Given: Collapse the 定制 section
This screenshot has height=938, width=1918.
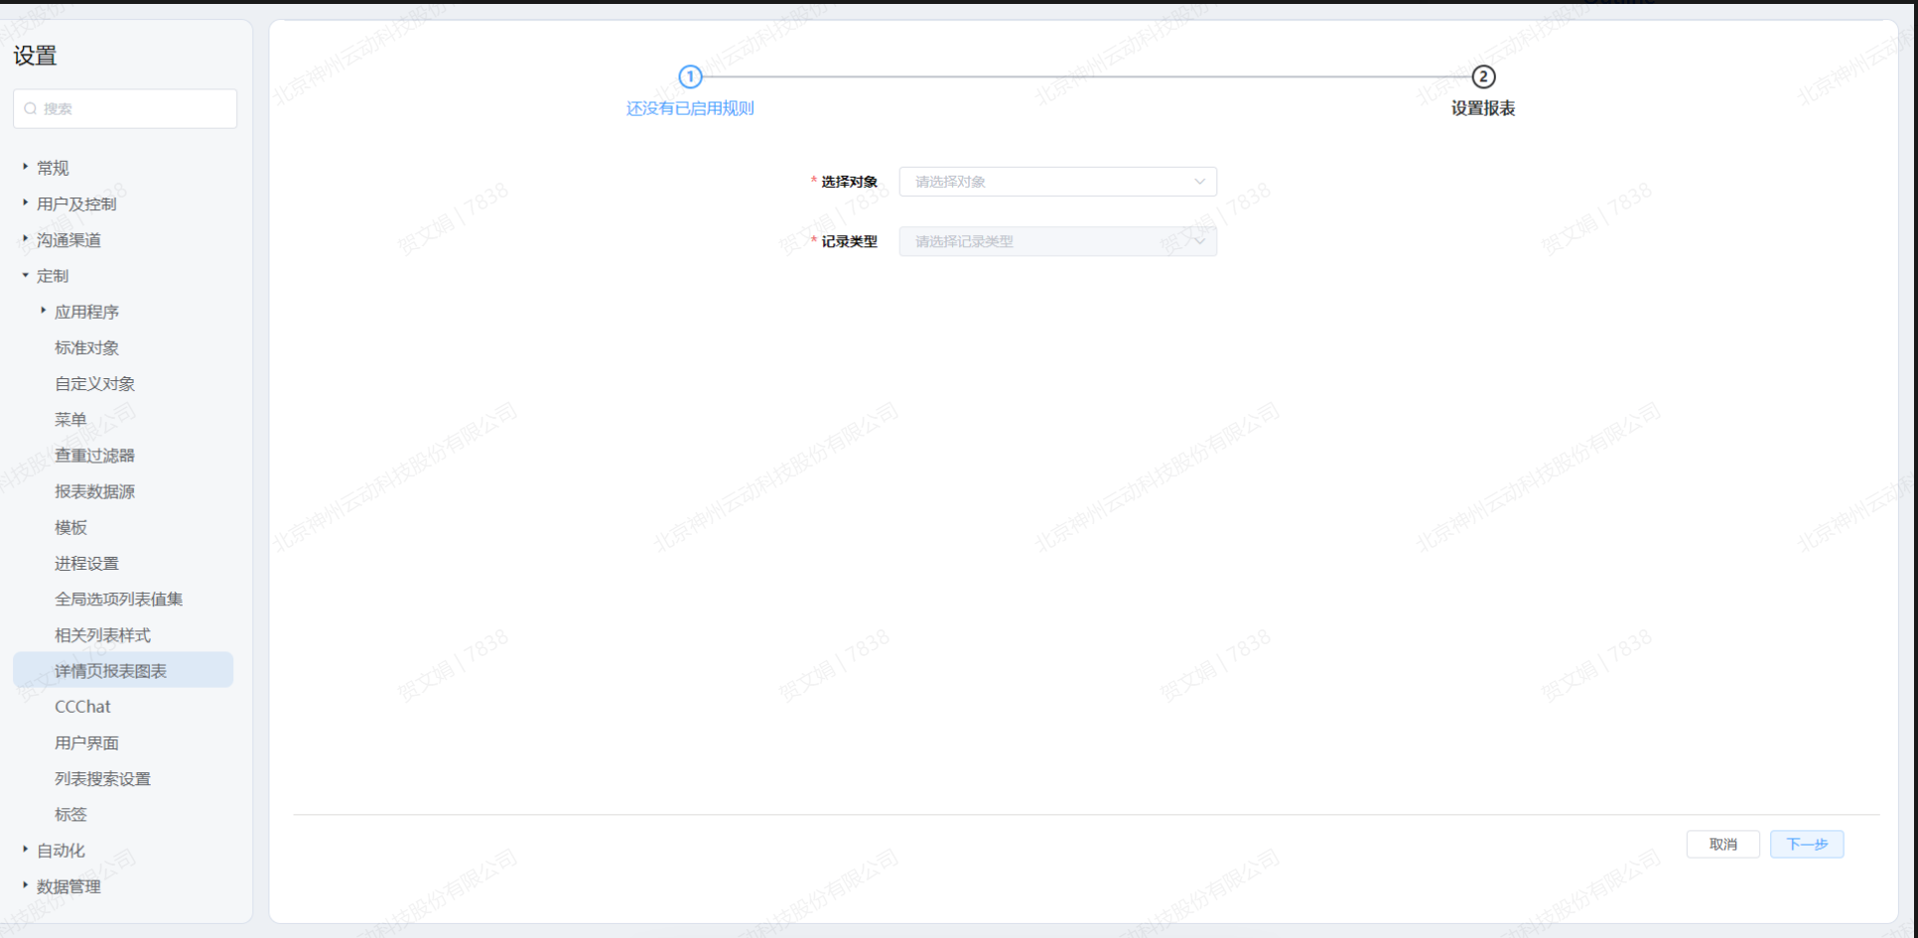Looking at the screenshot, I should pos(26,275).
